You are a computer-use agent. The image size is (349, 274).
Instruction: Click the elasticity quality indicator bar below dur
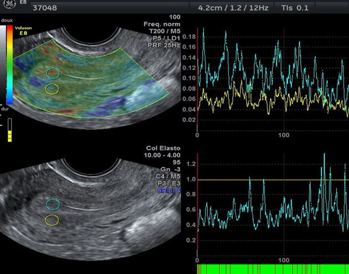(9, 132)
